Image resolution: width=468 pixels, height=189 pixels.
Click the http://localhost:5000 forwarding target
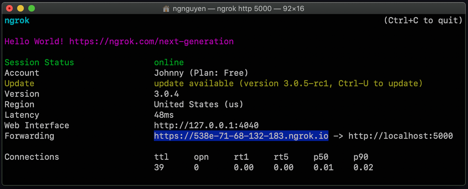pyautogui.click(x=401, y=136)
